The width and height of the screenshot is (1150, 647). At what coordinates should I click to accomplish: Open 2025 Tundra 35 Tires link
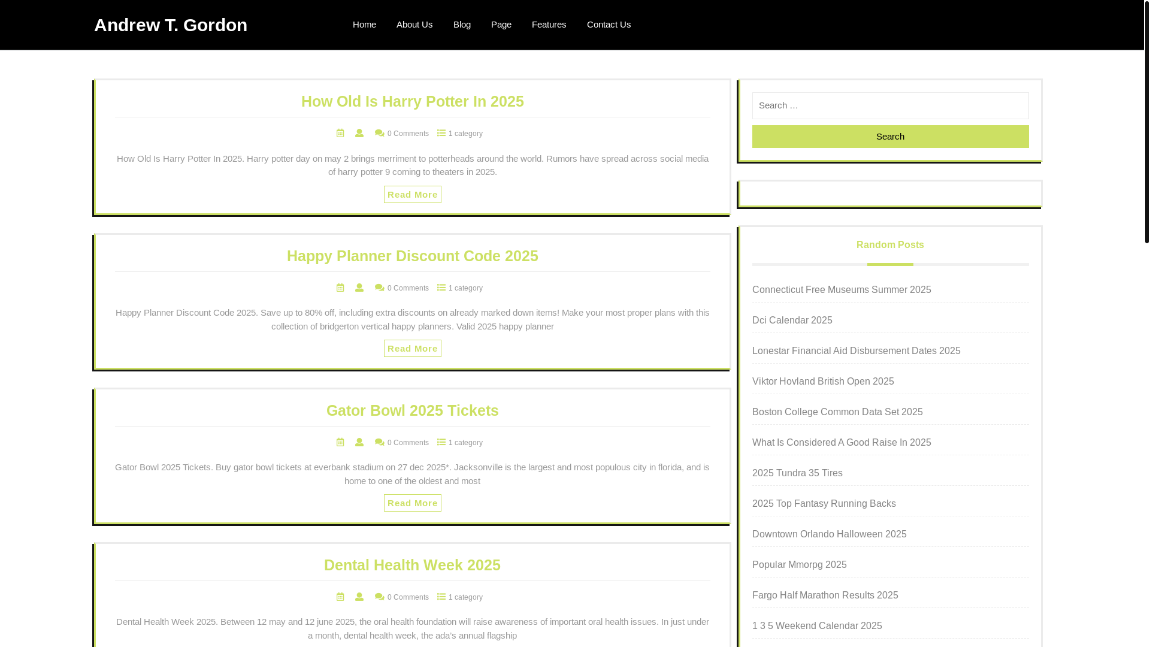click(x=797, y=473)
